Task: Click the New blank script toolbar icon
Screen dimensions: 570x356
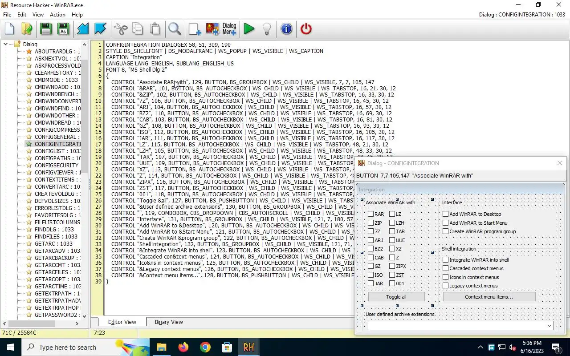Action: (x=9, y=29)
